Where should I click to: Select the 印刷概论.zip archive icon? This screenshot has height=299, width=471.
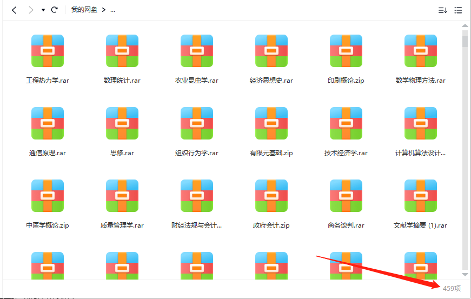346,51
